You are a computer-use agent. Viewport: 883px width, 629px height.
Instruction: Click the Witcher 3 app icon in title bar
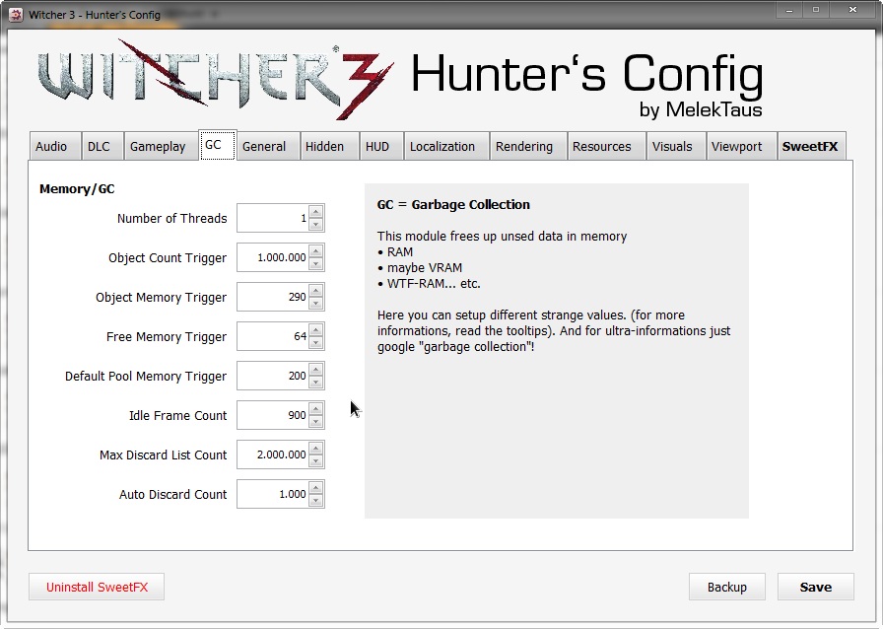click(15, 15)
